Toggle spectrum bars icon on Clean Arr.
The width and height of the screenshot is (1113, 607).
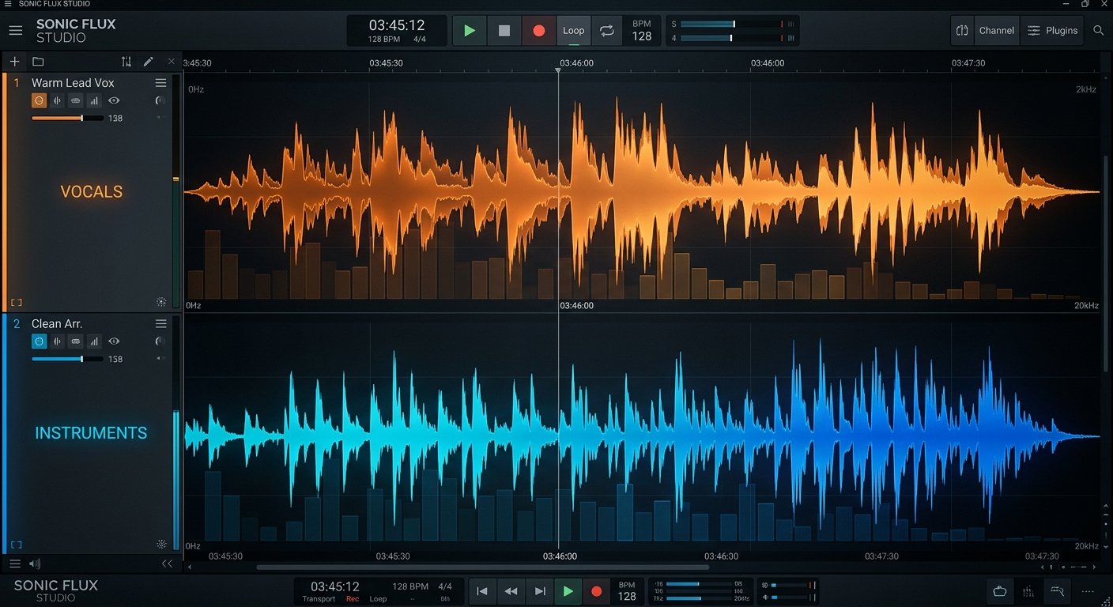pos(94,341)
